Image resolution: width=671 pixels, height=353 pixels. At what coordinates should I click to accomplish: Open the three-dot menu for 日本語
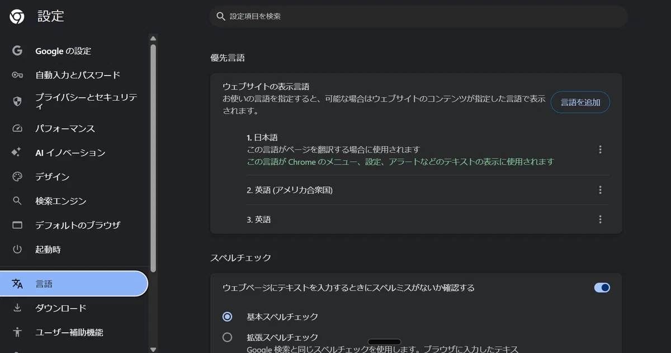(600, 149)
